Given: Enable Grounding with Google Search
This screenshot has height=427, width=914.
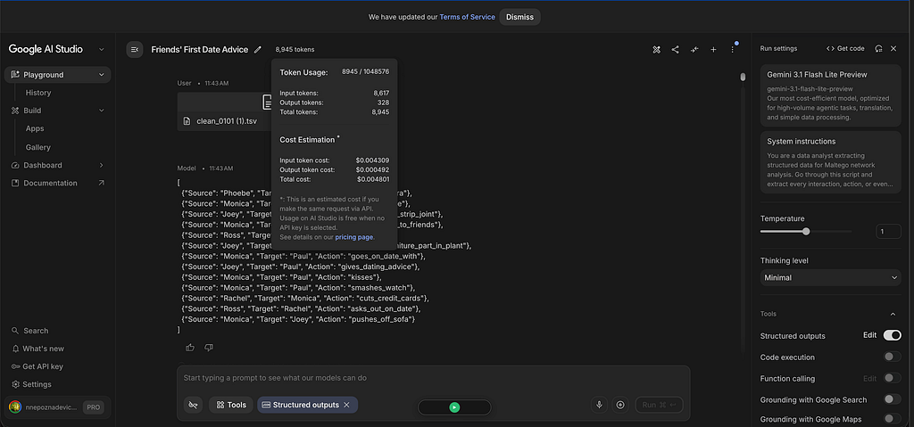Looking at the screenshot, I should tap(892, 399).
